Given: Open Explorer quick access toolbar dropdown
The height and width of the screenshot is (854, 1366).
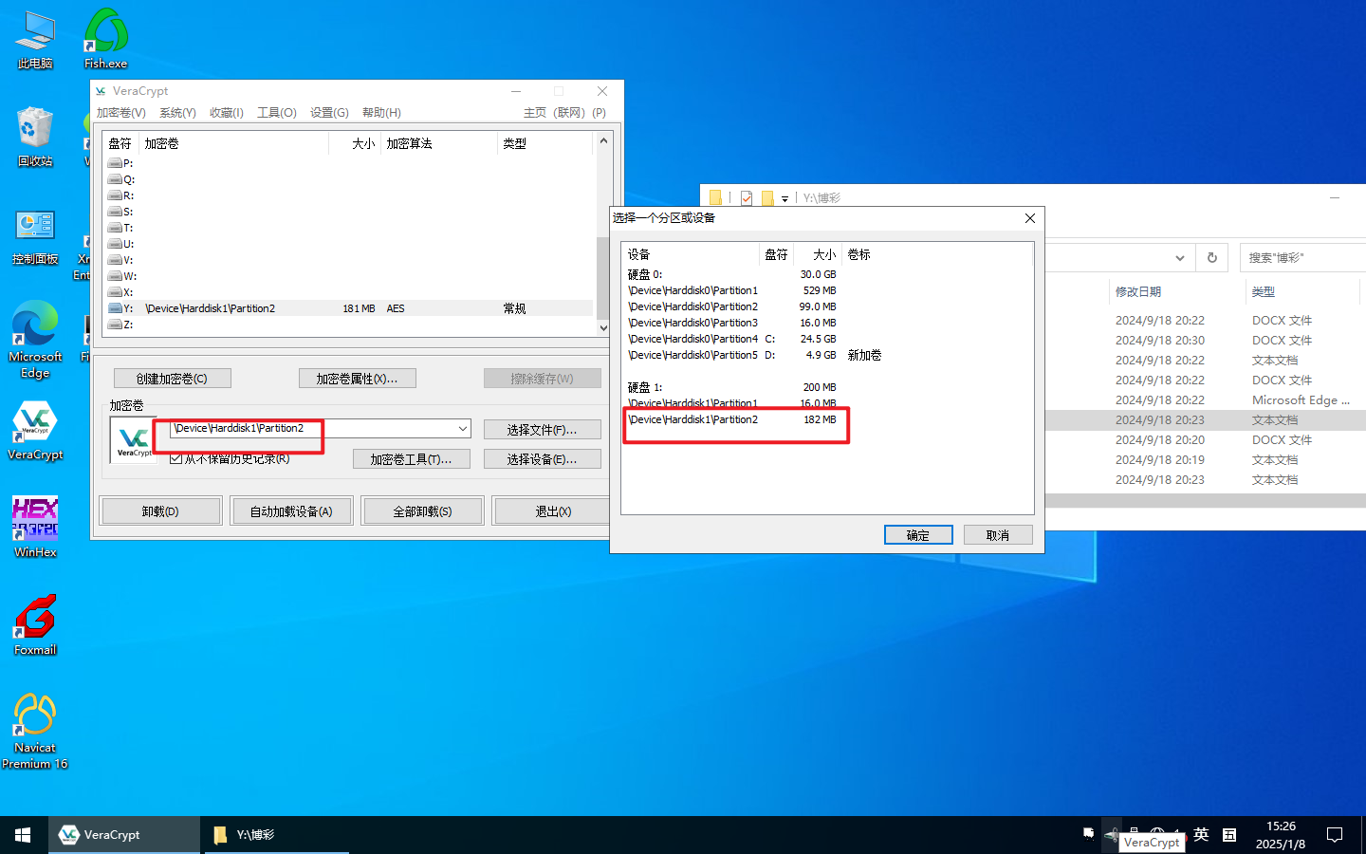Looking at the screenshot, I should click(x=785, y=198).
